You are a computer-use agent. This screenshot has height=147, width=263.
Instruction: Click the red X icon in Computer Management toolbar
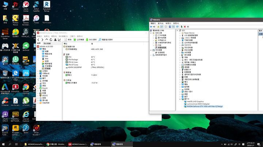[185, 26]
